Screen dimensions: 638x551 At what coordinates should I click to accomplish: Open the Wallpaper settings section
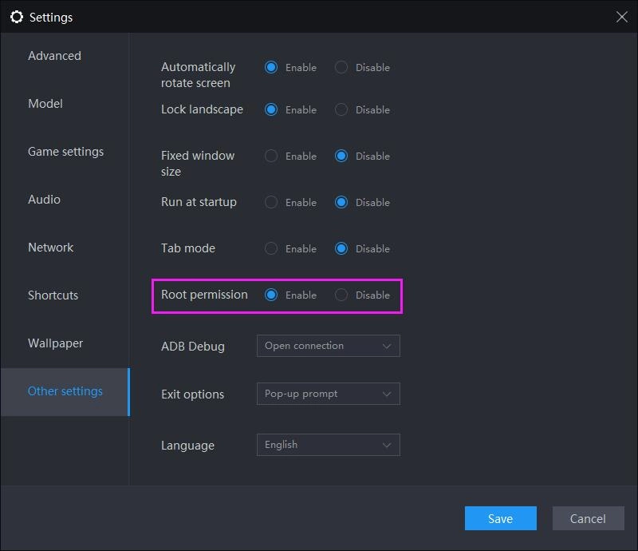coord(55,343)
